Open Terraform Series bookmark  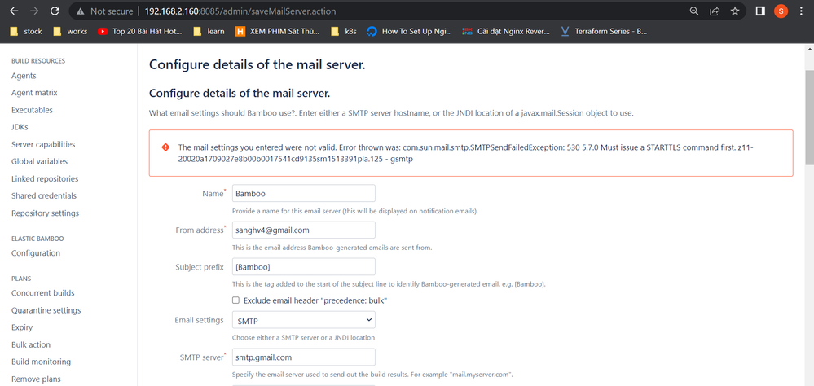point(605,31)
